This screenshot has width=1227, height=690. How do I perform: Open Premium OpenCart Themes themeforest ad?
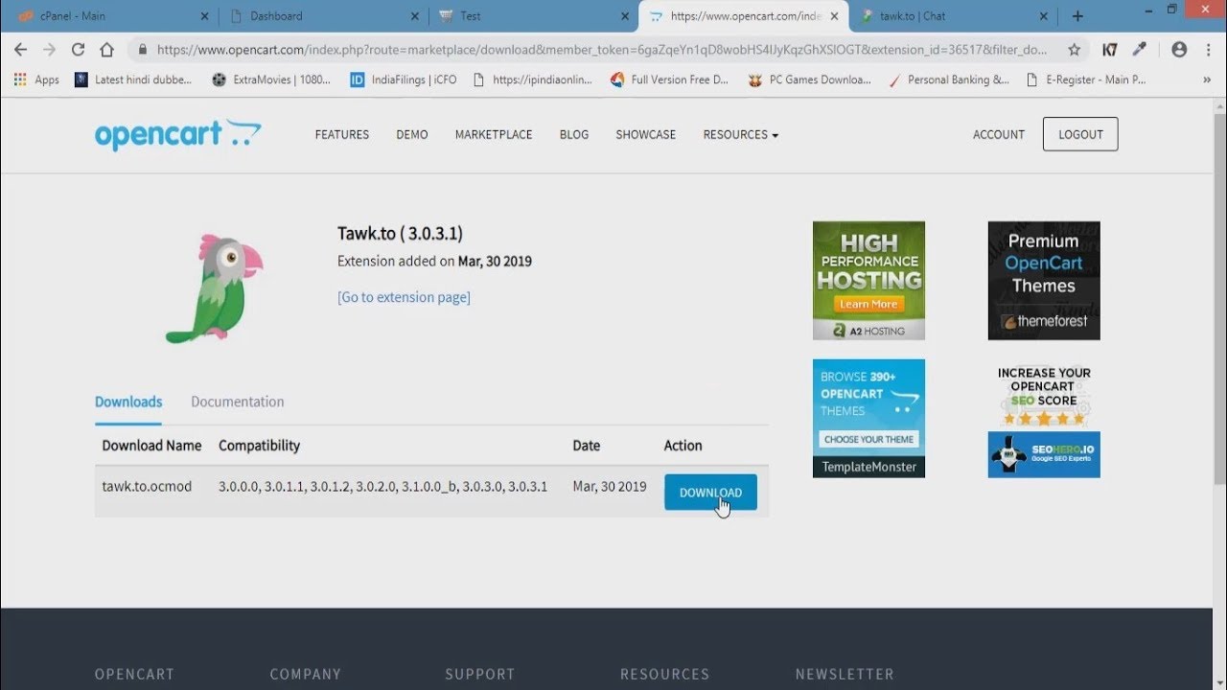(1044, 281)
